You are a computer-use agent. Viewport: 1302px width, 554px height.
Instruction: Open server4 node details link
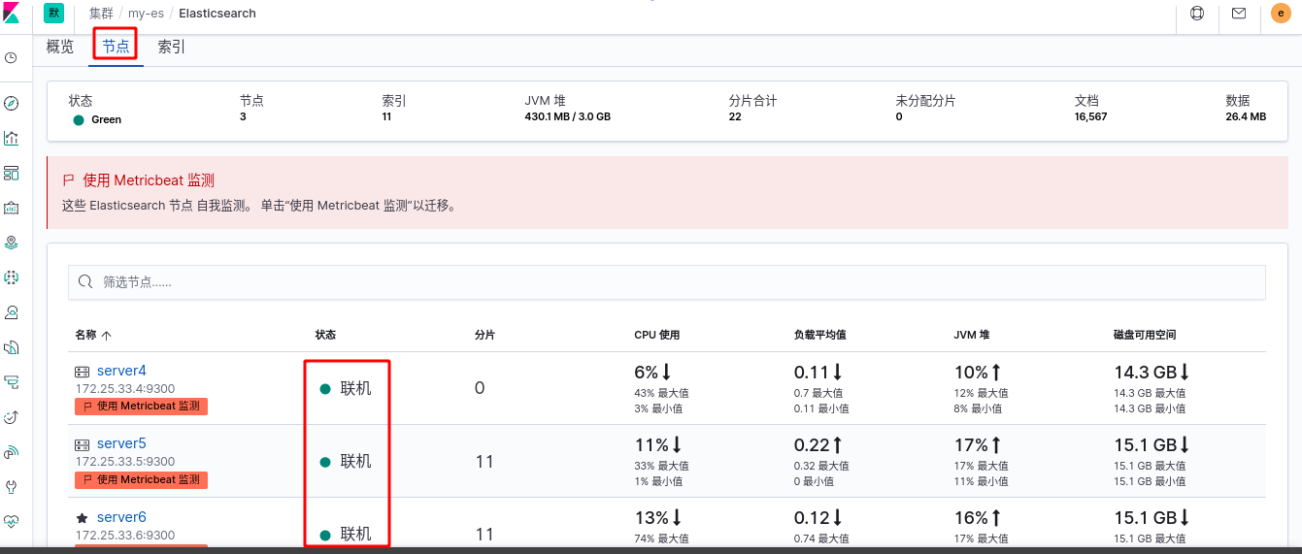click(121, 371)
